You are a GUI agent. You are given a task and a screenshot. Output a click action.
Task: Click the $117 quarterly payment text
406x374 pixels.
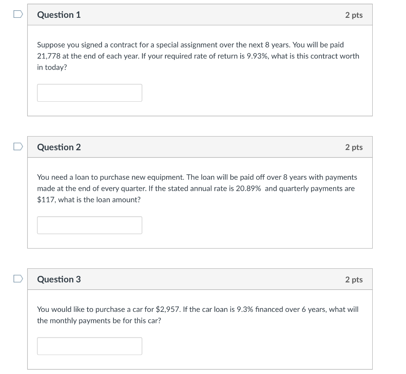click(x=46, y=200)
